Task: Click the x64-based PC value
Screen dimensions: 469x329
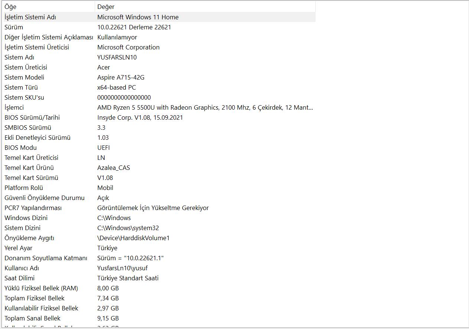Action: pos(117,87)
